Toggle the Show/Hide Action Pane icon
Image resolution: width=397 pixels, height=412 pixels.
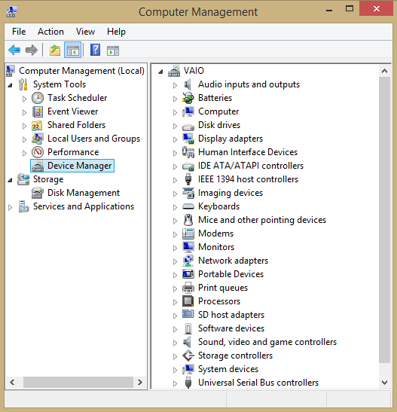pyautogui.click(x=113, y=50)
